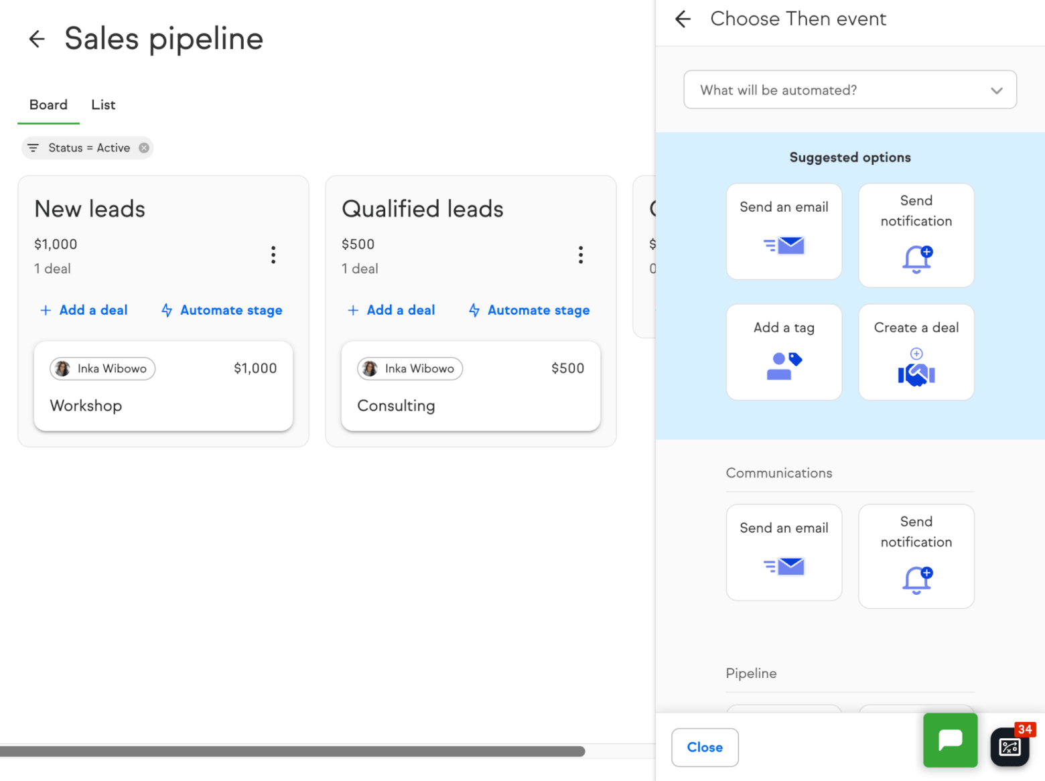
Task: Select the Send notification suggested option
Action: (916, 235)
